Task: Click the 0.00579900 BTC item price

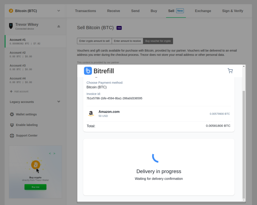Action: point(220,114)
